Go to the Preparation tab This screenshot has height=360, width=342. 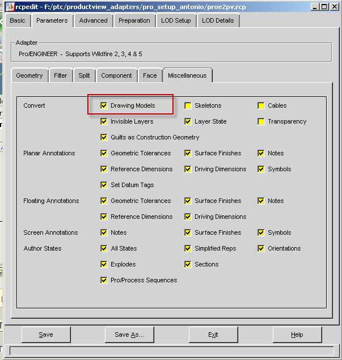tap(134, 20)
